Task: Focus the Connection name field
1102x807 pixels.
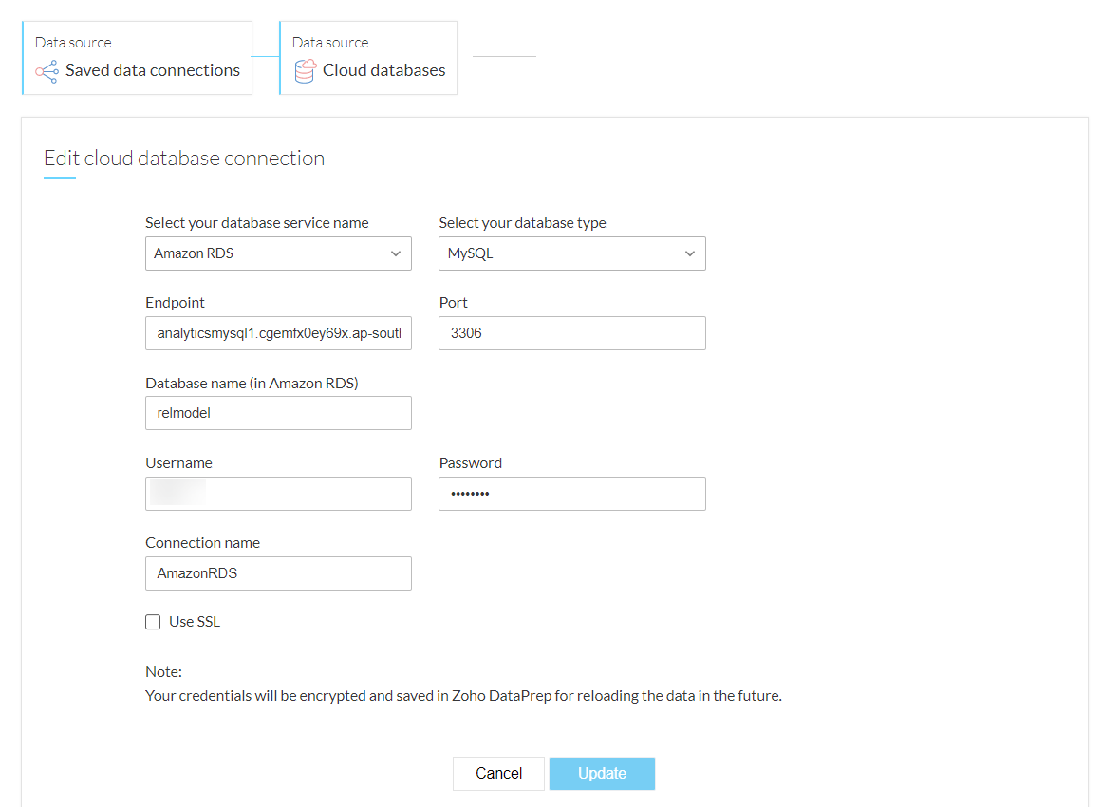Action: (278, 573)
